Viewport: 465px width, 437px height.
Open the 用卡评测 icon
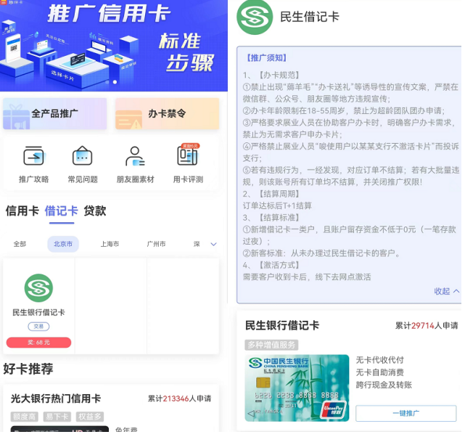187,156
